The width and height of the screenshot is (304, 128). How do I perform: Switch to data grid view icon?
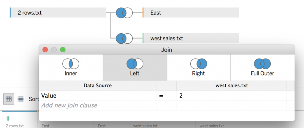pos(9,99)
